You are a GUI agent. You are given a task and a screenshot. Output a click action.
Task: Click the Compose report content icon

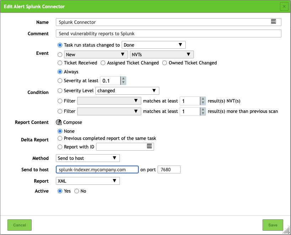(x=59, y=122)
